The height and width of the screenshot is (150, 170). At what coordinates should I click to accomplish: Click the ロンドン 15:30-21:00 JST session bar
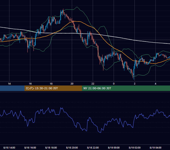tap(53, 88)
